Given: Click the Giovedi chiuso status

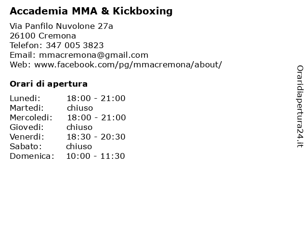Looking at the screenshot, I should point(79,127).
